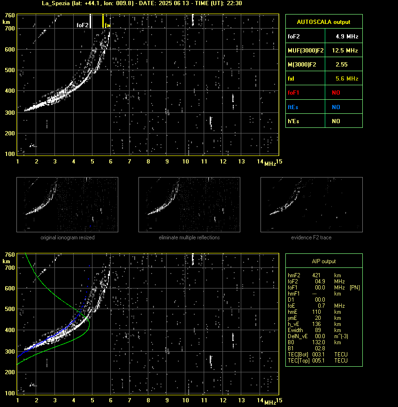The height and width of the screenshot is (407, 398).
Task: Select the h_vE value '136'
Action: tap(316, 324)
